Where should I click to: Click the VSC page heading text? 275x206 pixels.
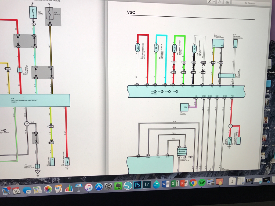tap(131, 12)
